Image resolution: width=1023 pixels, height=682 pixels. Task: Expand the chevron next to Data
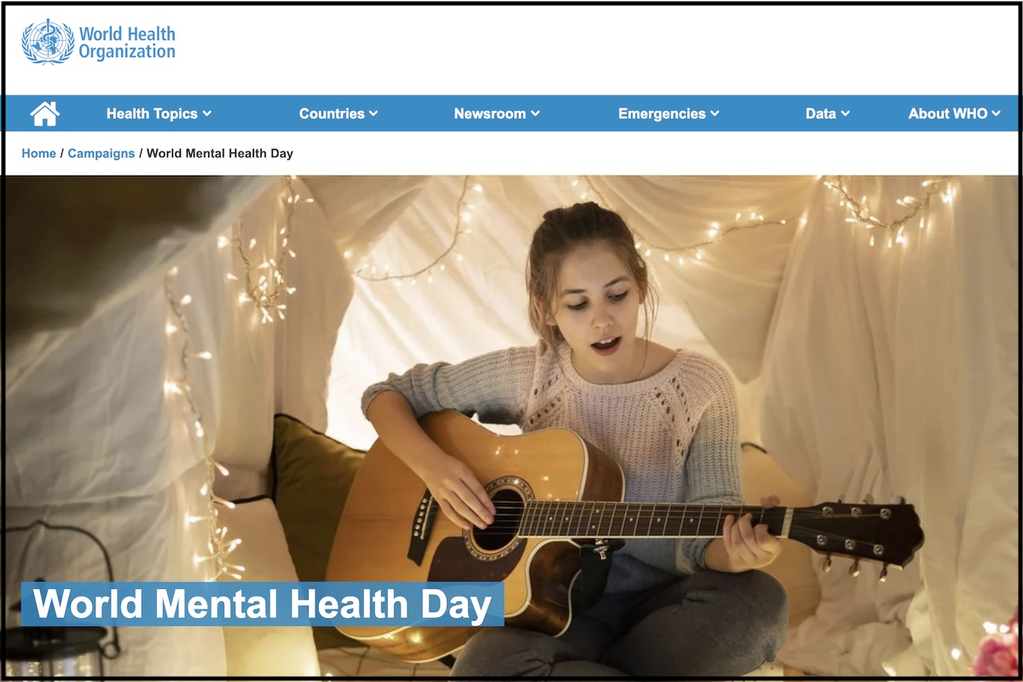pos(846,113)
